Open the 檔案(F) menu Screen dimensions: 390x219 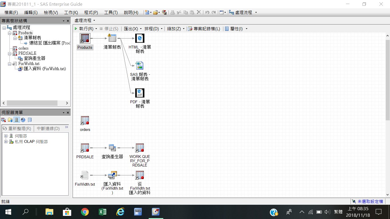coord(11,13)
